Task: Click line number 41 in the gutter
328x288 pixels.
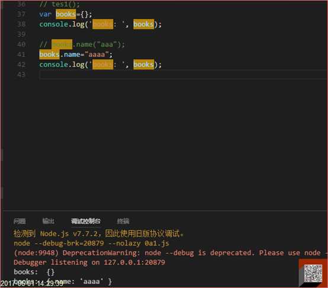Action: pos(21,54)
